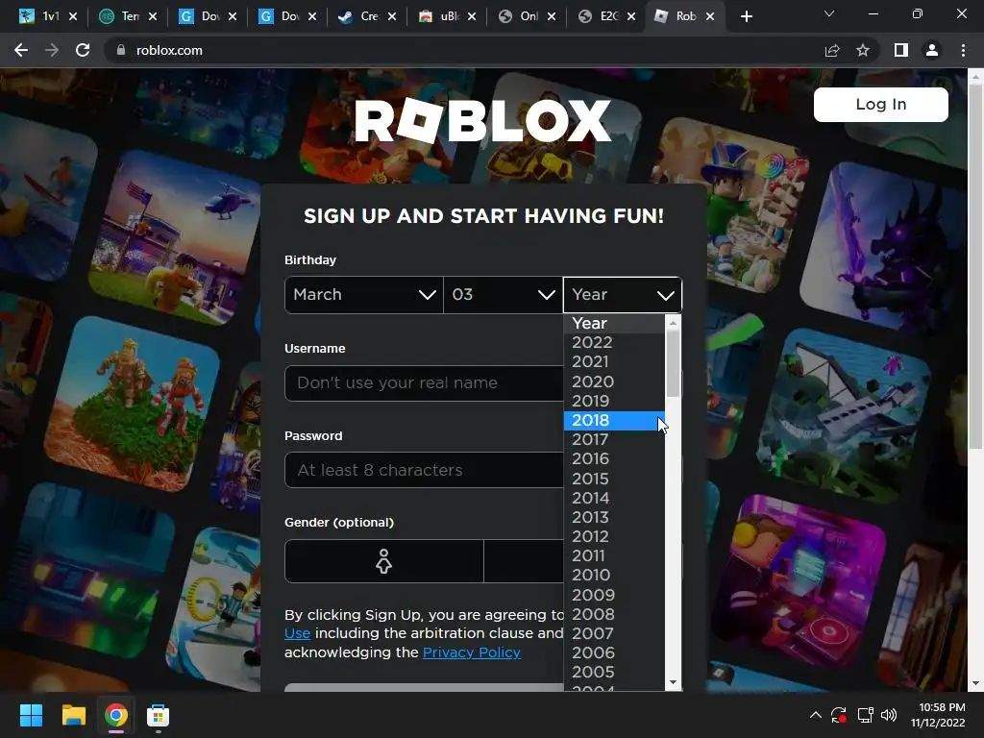Show hidden system tray icons
This screenshot has width=984, height=738.
tap(815, 715)
